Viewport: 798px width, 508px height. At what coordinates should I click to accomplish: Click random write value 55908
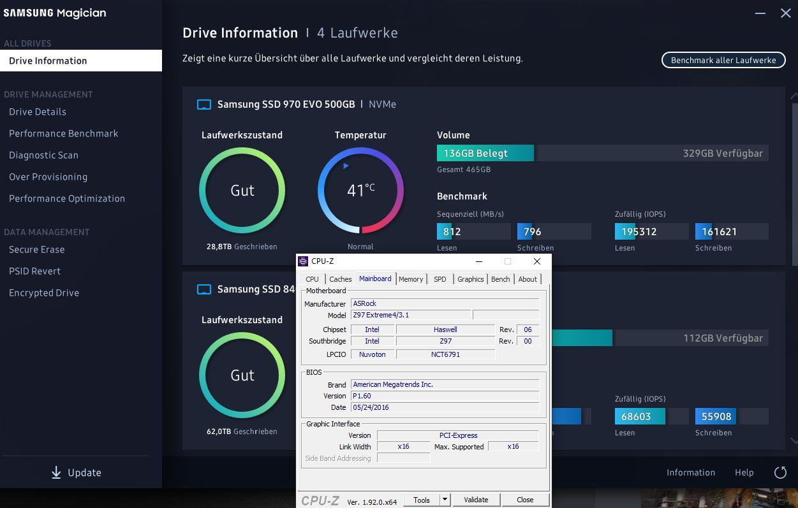716,416
